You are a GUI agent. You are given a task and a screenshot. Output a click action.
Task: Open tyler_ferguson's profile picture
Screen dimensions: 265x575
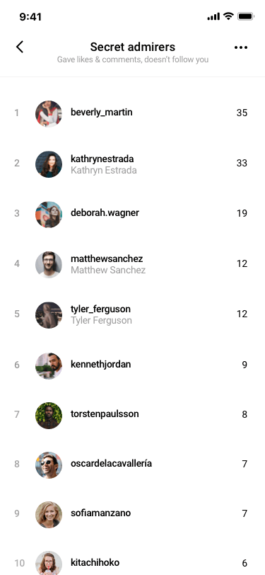49,315
